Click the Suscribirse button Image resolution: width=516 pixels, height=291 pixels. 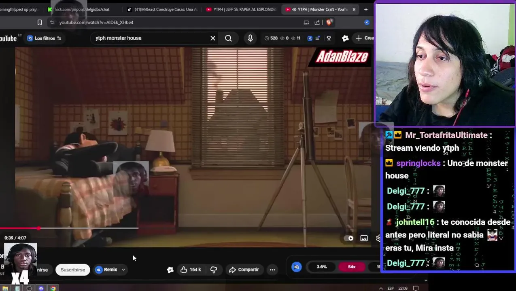click(x=73, y=270)
